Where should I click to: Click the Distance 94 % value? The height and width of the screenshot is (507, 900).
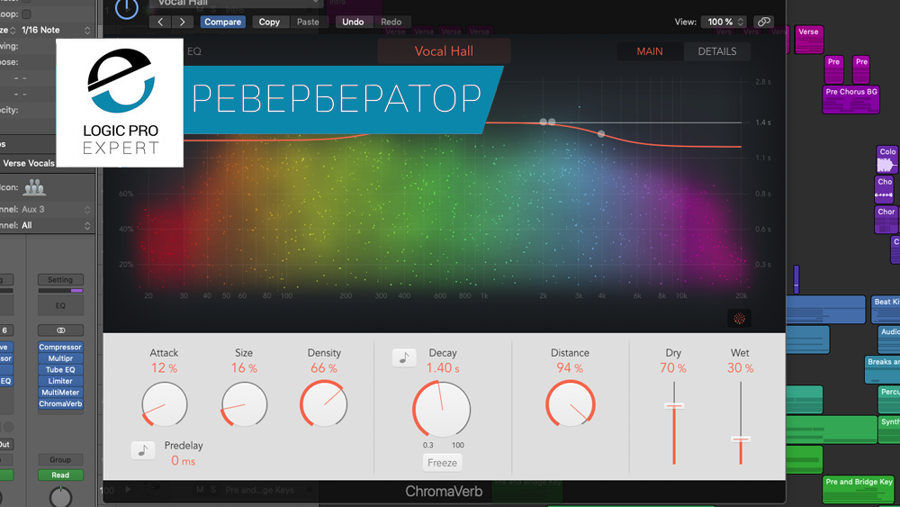point(570,368)
